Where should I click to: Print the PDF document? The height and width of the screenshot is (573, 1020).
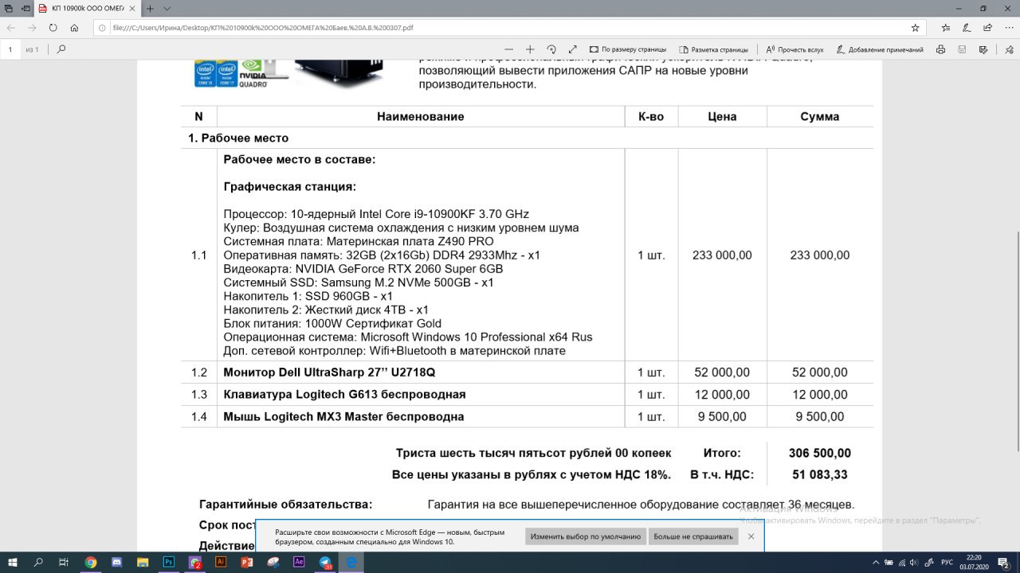click(x=941, y=49)
